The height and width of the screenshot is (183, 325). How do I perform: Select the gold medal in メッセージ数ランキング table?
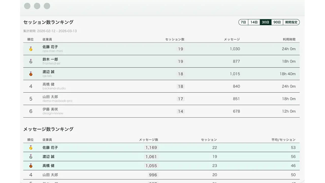[x=30, y=148]
